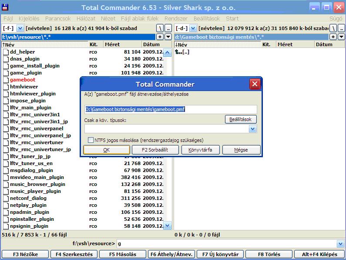This screenshot has height=260, width=346.
Task: Click the left panel scrollbar down arrow
Action: pos(167,226)
